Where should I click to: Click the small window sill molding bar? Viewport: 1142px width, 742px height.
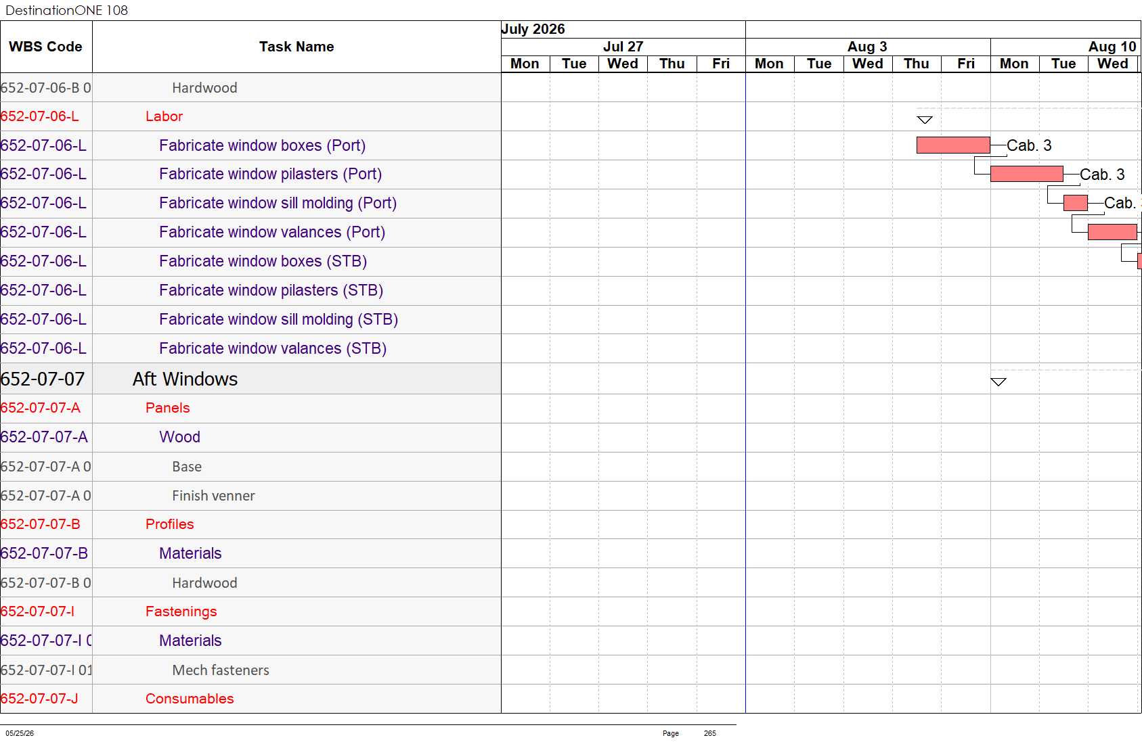(x=1076, y=203)
